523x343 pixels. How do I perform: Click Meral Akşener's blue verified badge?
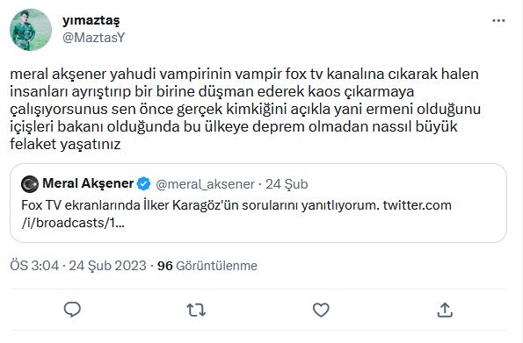coord(144,184)
